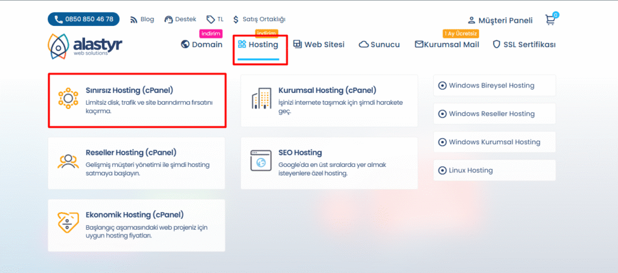618x273 pixels.
Task: Click the Kurumsal Hosting buildings icon
Action: coord(261,98)
